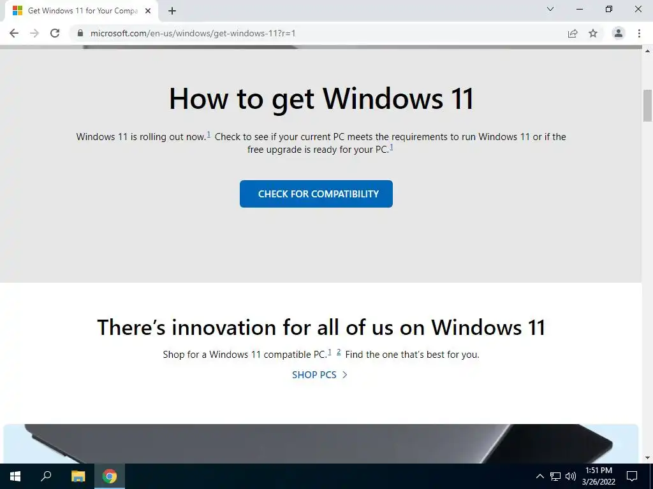Image resolution: width=653 pixels, height=489 pixels.
Task: Open footnote 1 after 'ready for your PC'
Action: pos(392,147)
